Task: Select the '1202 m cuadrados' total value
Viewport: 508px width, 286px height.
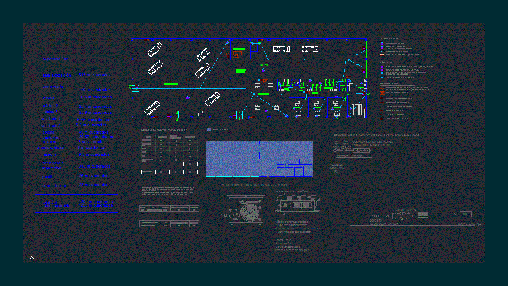Action: pyautogui.click(x=96, y=202)
